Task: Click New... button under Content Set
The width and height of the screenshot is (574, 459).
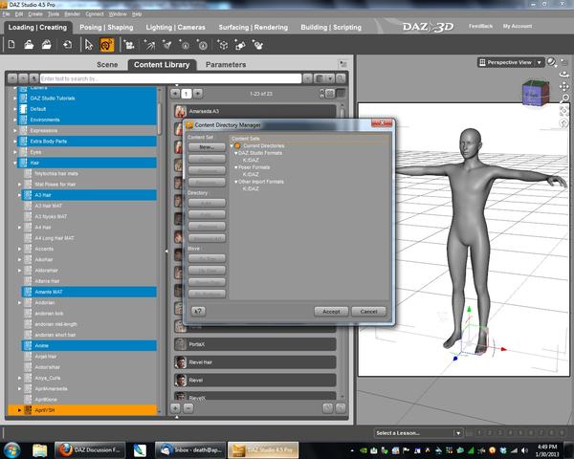Action: pos(206,146)
